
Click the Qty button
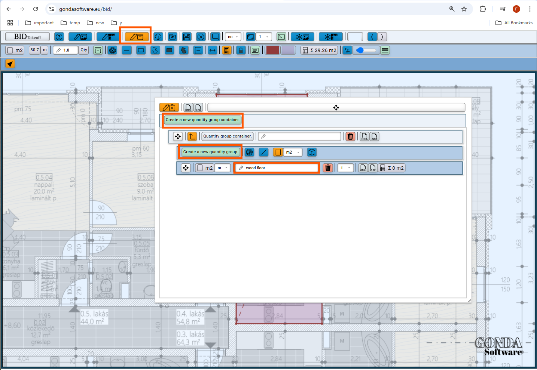tap(84, 50)
